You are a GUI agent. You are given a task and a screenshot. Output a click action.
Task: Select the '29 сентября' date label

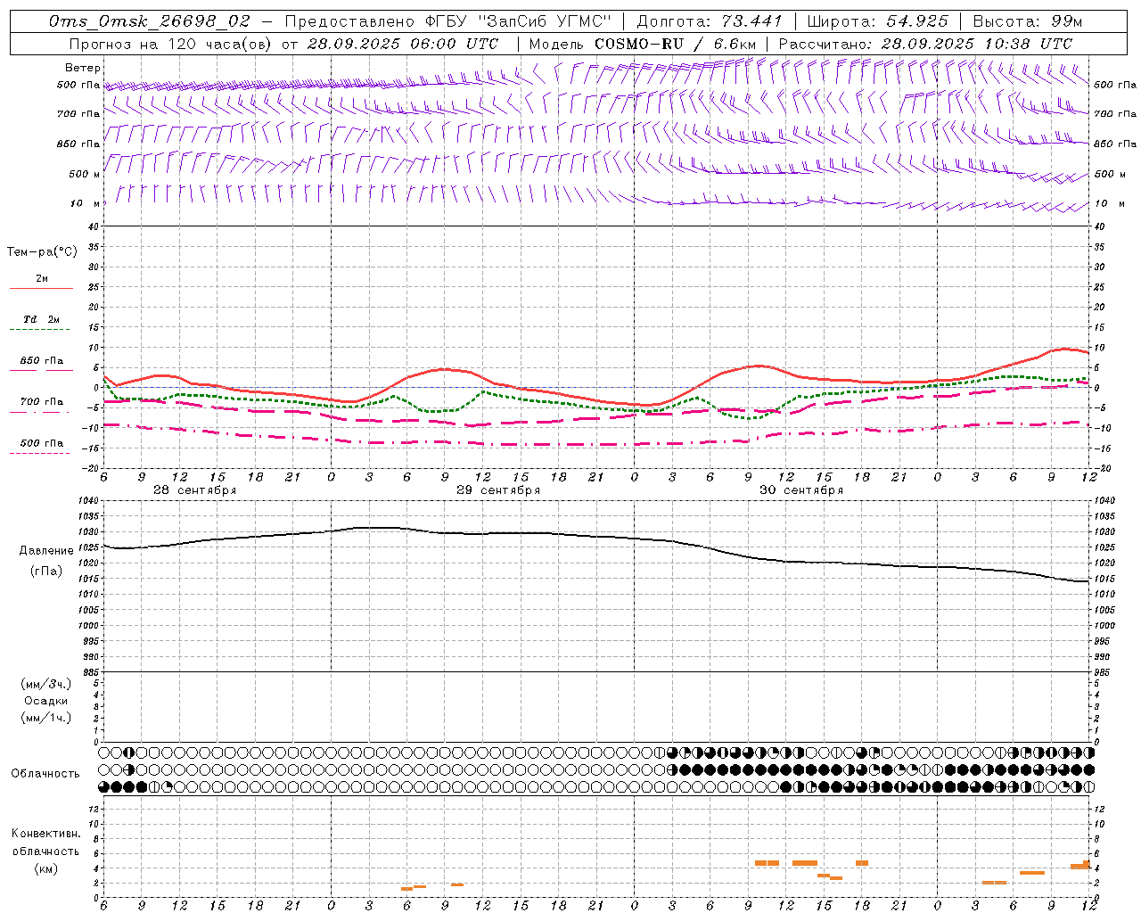point(498,490)
